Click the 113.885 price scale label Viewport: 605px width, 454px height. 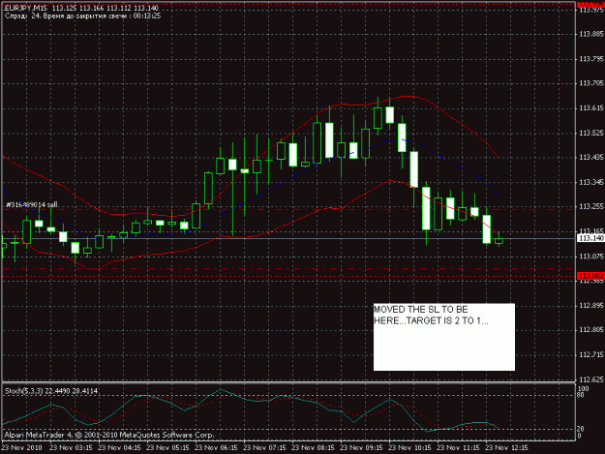click(591, 34)
